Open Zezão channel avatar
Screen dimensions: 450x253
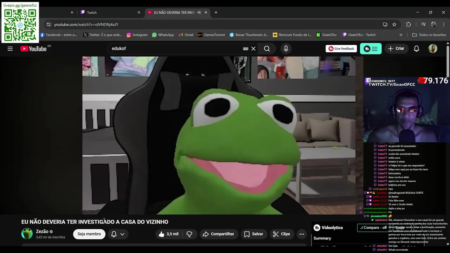pos(27,234)
